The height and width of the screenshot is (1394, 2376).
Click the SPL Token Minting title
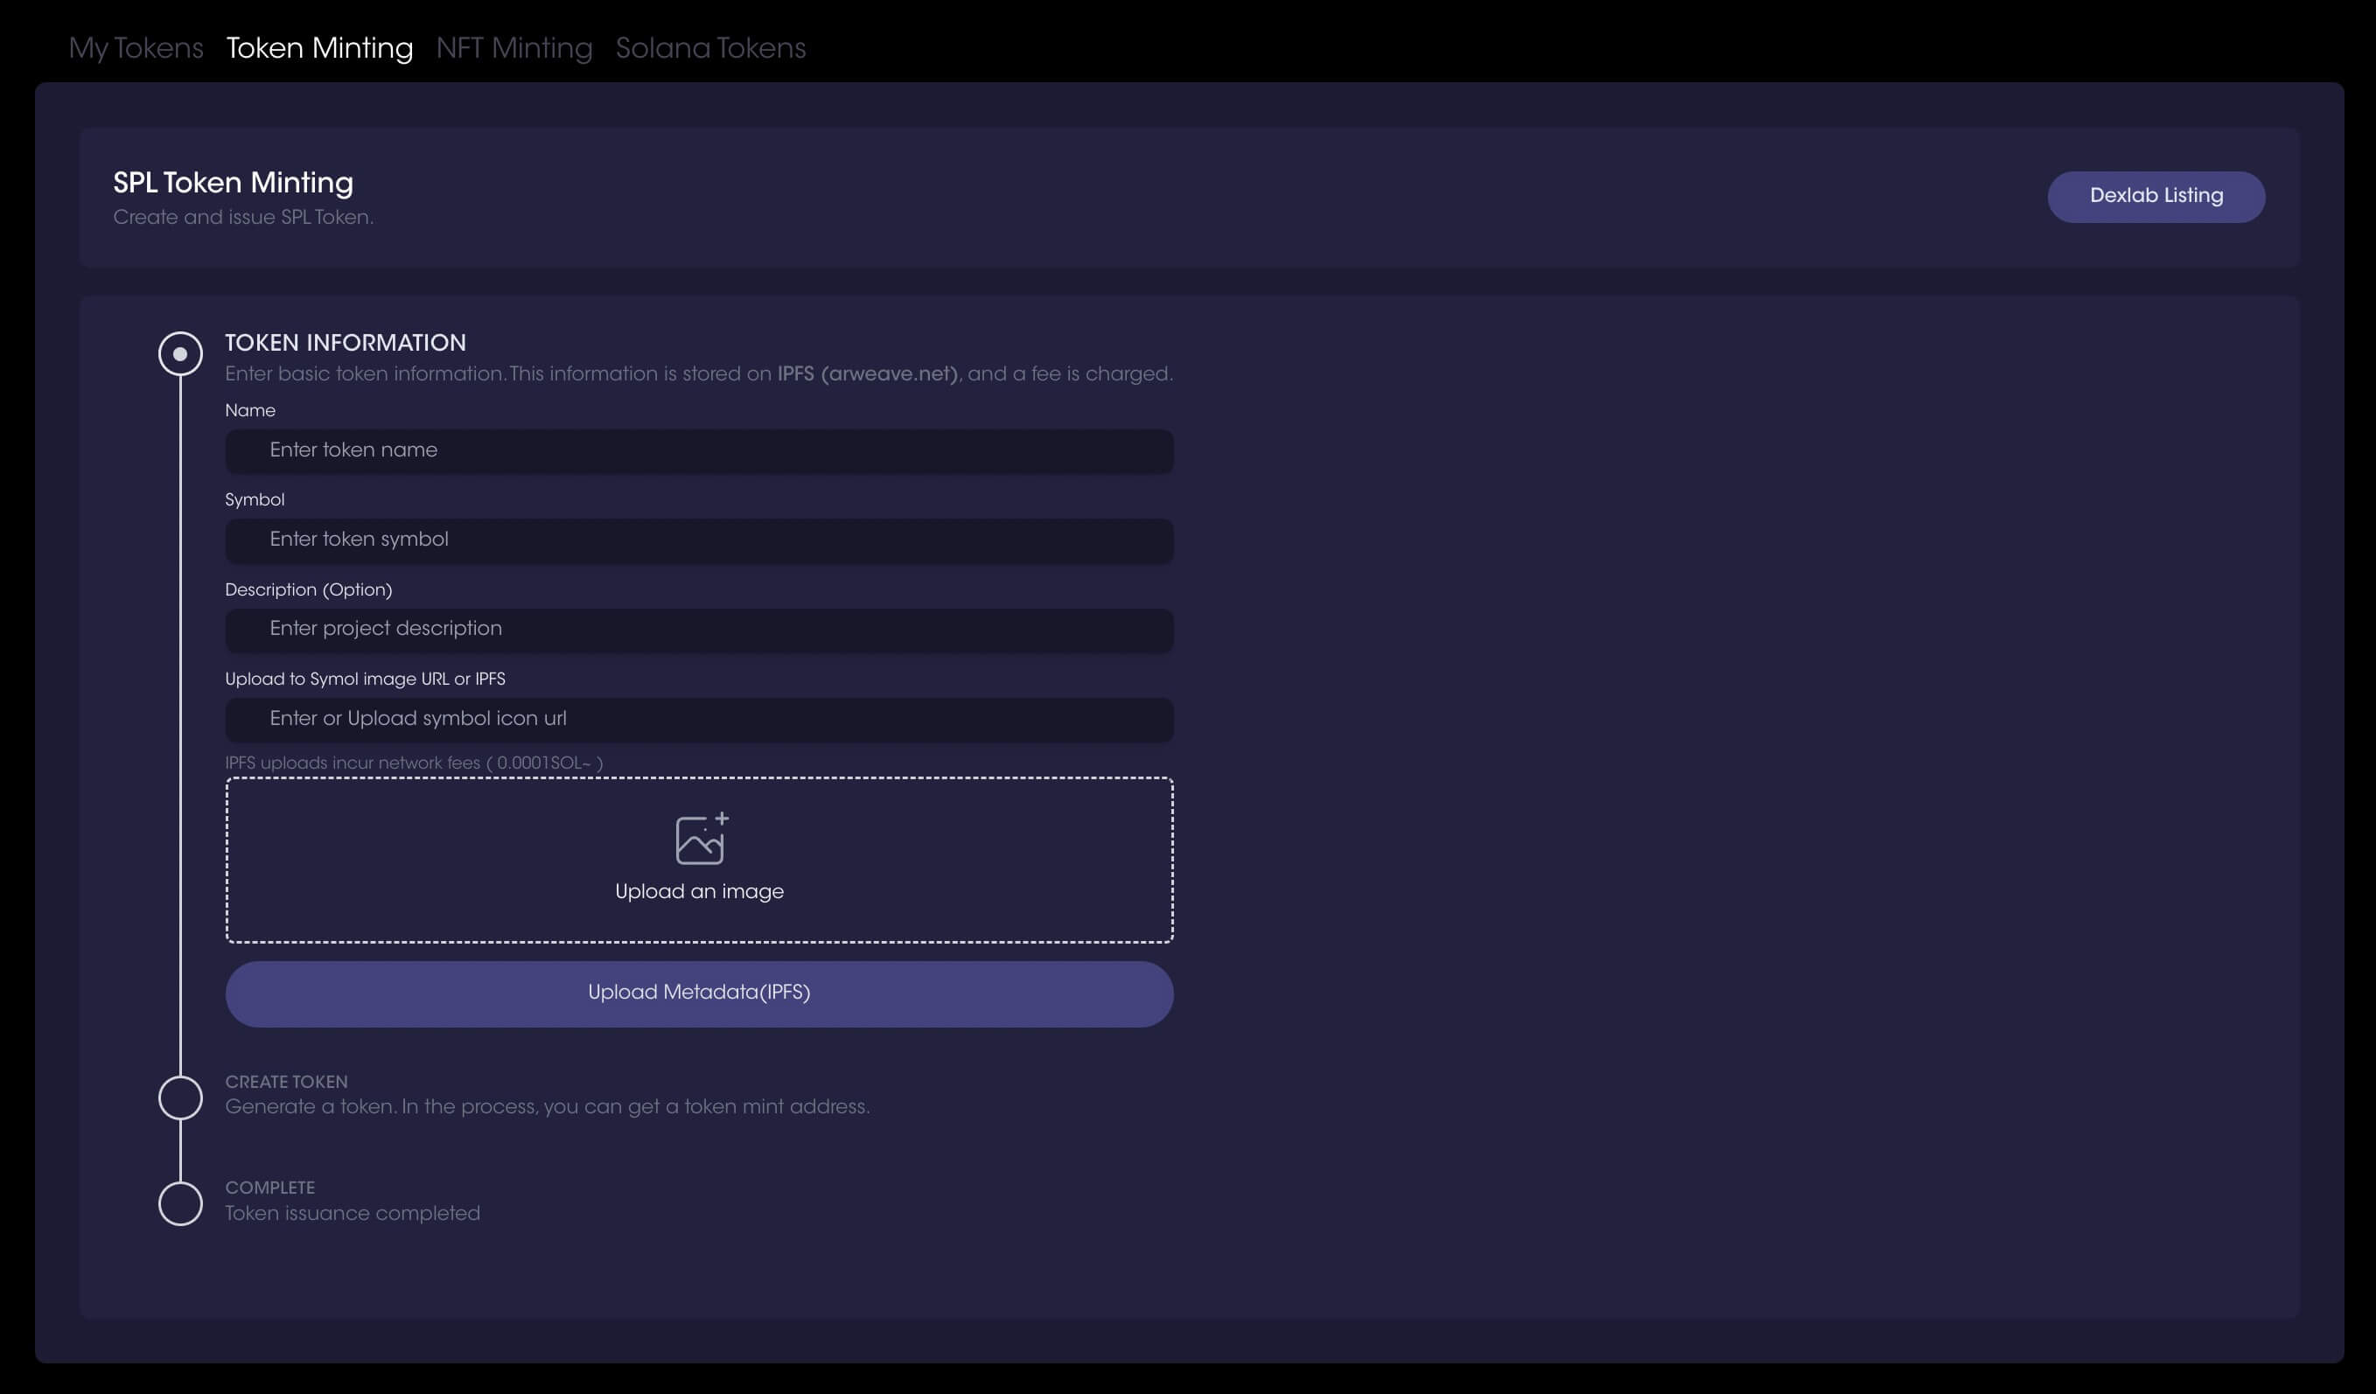point(233,183)
